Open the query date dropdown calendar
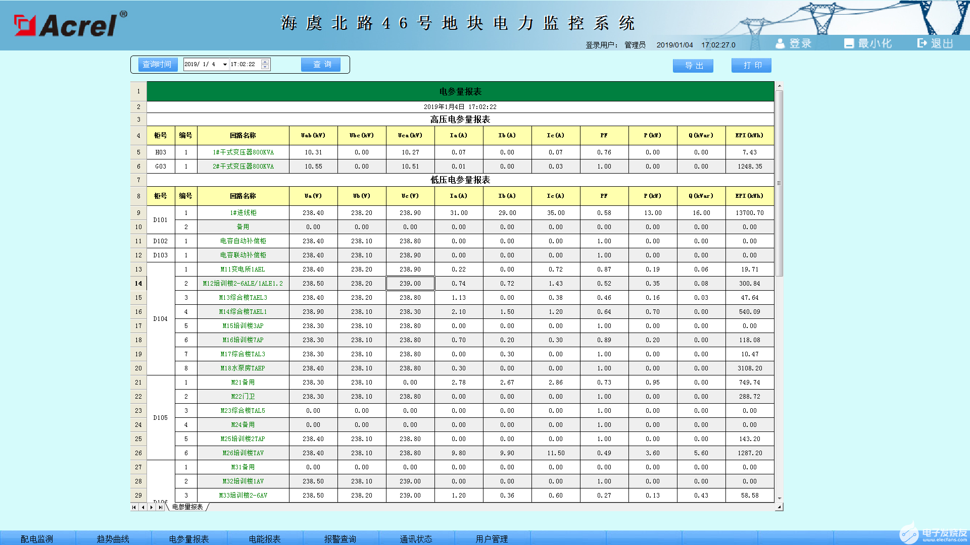 [x=225, y=65]
